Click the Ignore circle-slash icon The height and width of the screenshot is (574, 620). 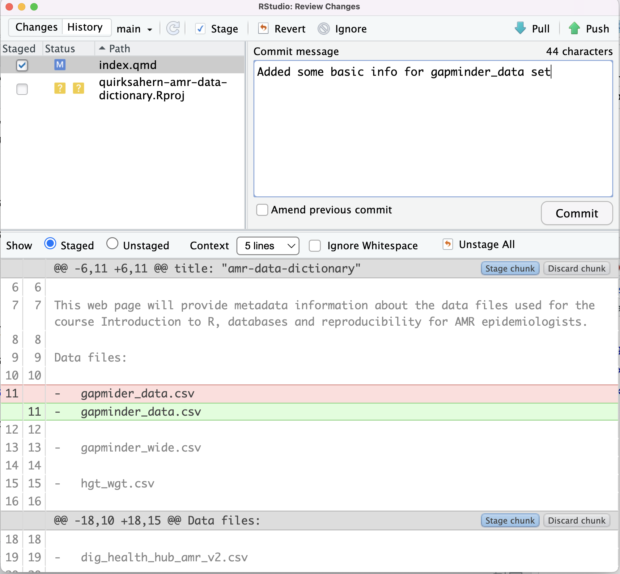pos(324,28)
